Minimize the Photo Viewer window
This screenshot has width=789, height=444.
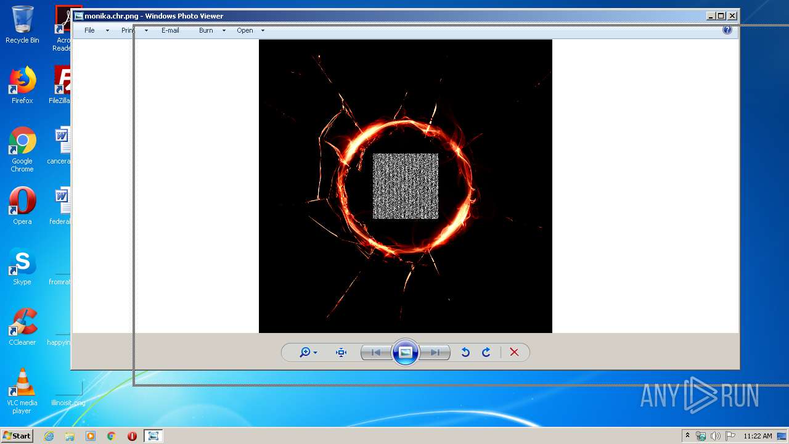(710, 16)
